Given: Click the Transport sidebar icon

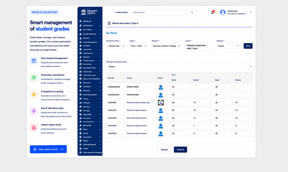Looking at the screenshot, I should click(x=80, y=103).
